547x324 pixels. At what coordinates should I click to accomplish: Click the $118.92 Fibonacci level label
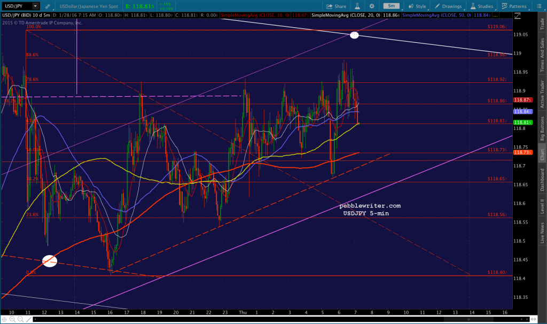tap(497, 79)
